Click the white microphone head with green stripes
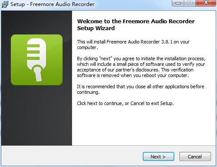Image resolution: width=217 pixels, height=167 pixels. pyautogui.click(x=37, y=53)
